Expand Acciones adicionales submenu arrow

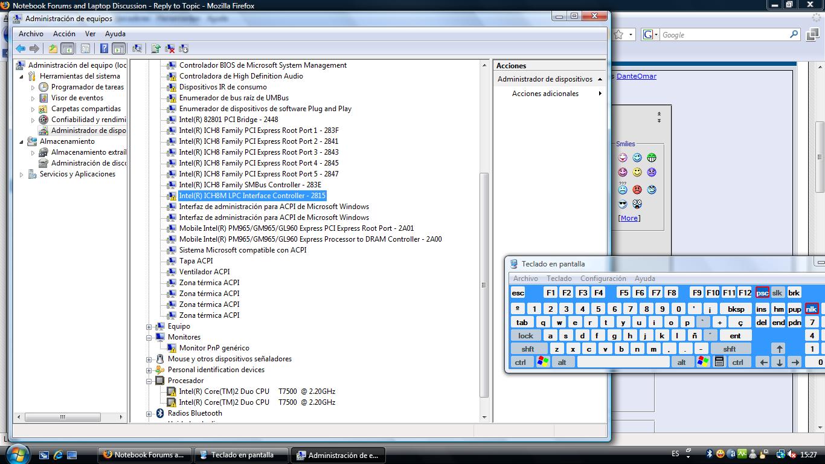click(600, 94)
